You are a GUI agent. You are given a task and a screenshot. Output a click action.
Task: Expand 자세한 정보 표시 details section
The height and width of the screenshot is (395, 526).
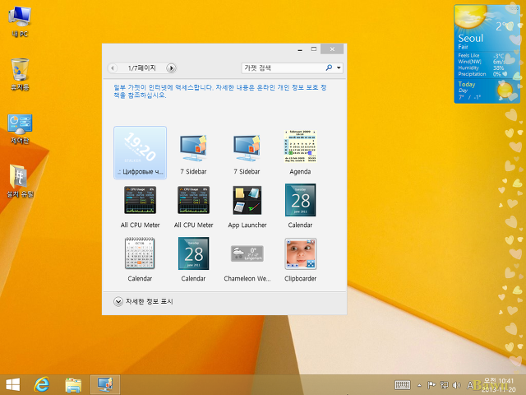143,301
